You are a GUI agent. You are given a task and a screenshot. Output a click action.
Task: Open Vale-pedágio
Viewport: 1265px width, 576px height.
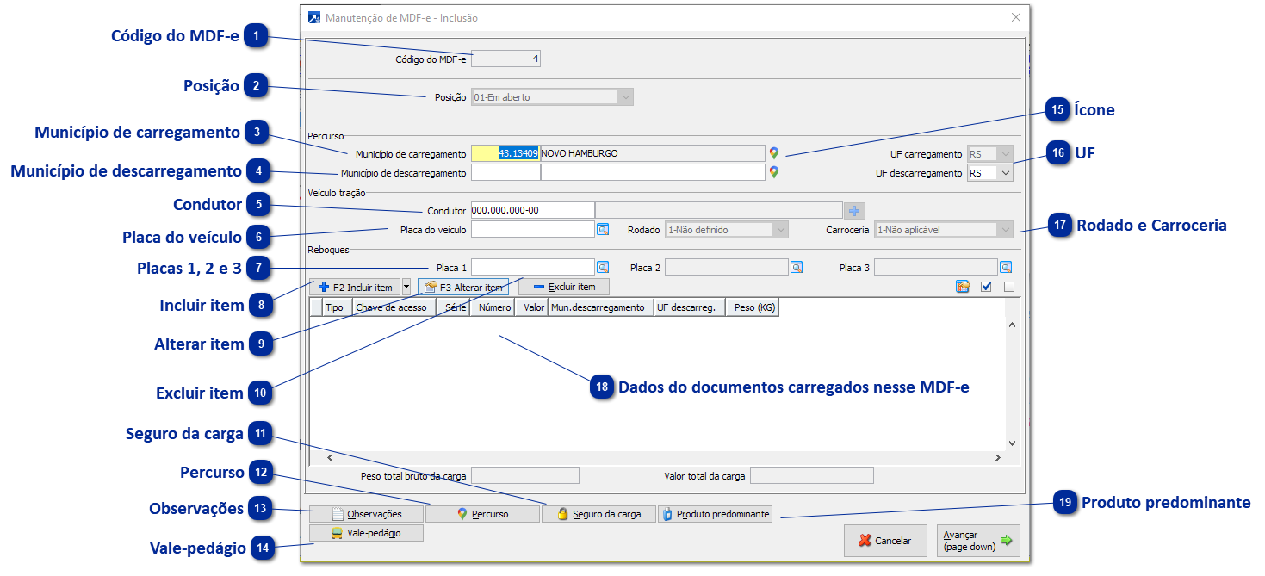pyautogui.click(x=367, y=533)
